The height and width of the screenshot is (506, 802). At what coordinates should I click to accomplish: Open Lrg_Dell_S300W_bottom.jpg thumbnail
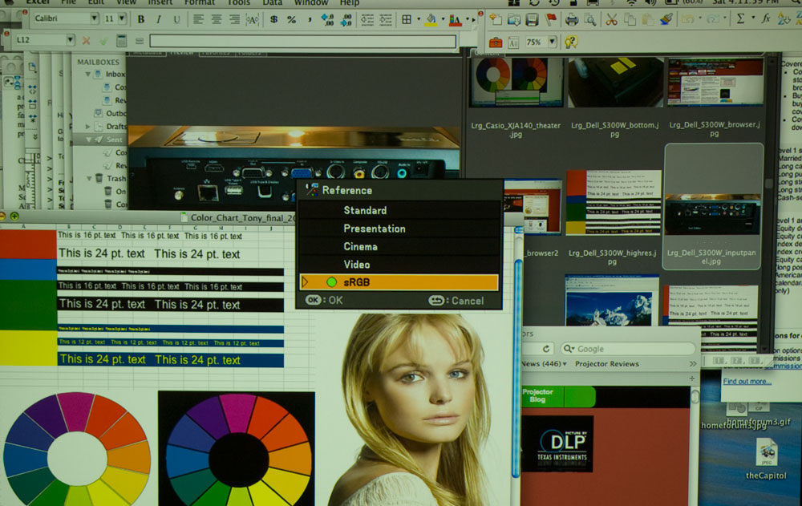(616, 82)
